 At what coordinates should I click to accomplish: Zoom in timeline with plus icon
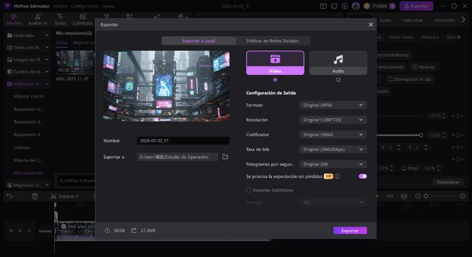click(x=463, y=196)
